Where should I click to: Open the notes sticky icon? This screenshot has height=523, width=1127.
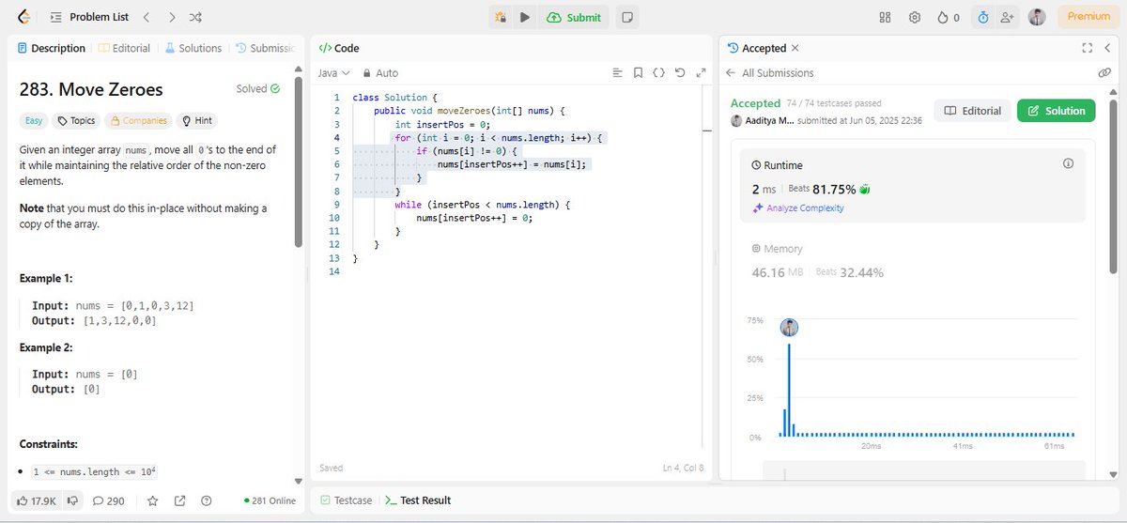point(627,17)
